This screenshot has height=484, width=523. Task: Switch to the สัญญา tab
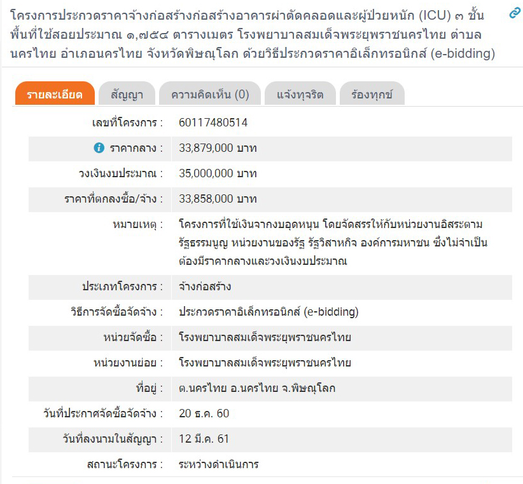pos(127,95)
